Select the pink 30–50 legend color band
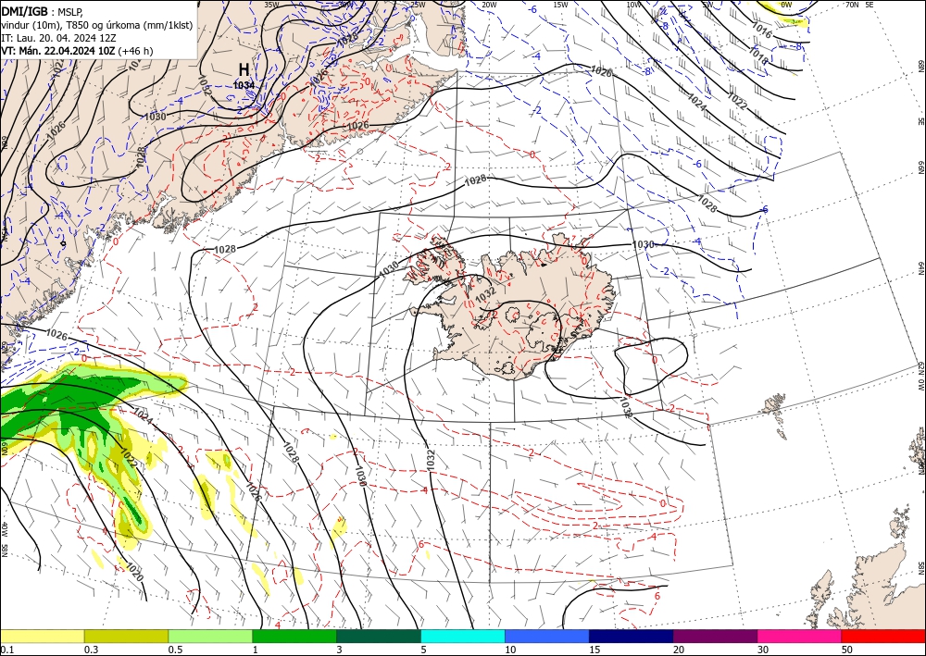 [800, 636]
